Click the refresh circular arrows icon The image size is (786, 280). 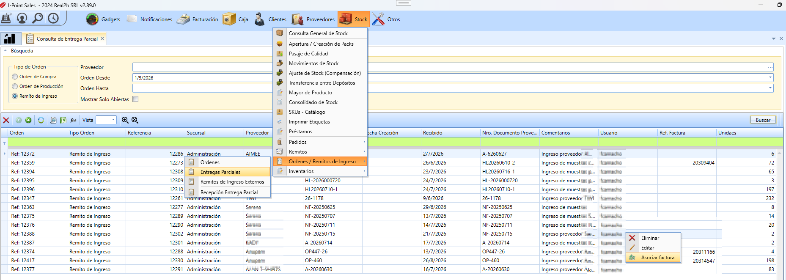tap(41, 120)
